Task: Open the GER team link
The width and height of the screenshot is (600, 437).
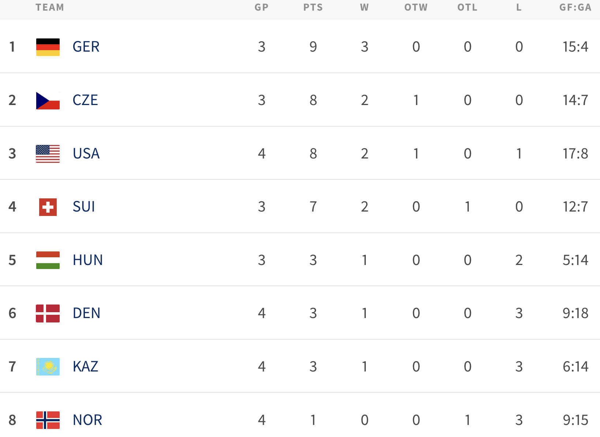Action: point(86,47)
